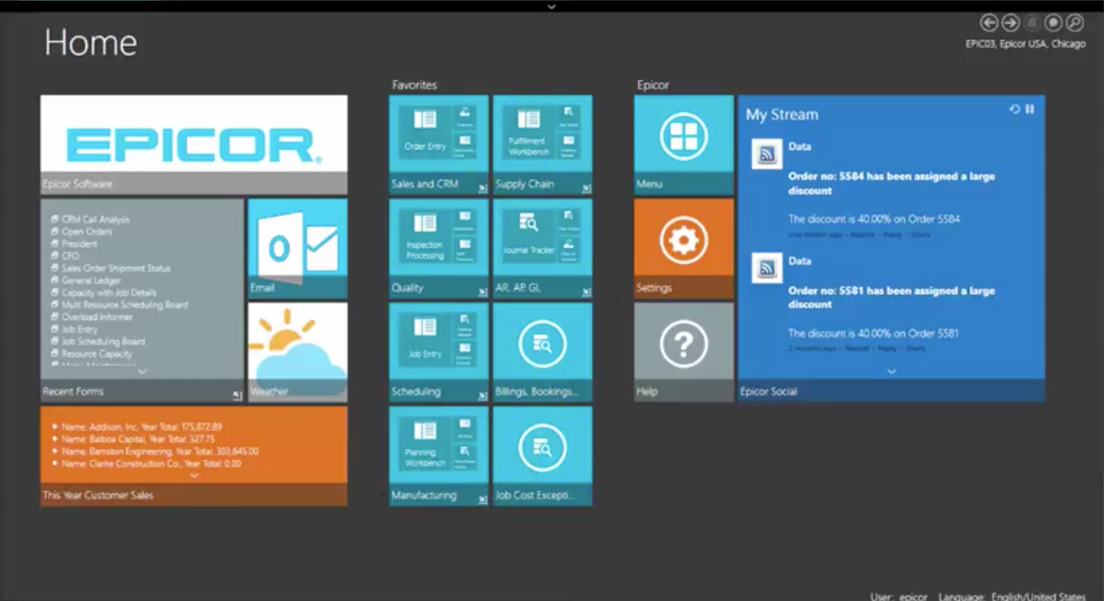Expand the This Year Customer Sales tile
Image resolution: width=1104 pixels, height=601 pixels.
click(193, 475)
